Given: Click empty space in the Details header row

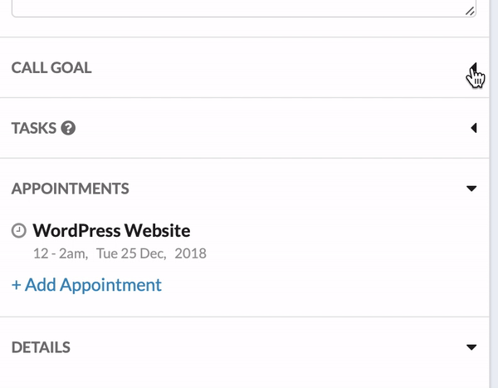Looking at the screenshot, I should click(266, 347).
